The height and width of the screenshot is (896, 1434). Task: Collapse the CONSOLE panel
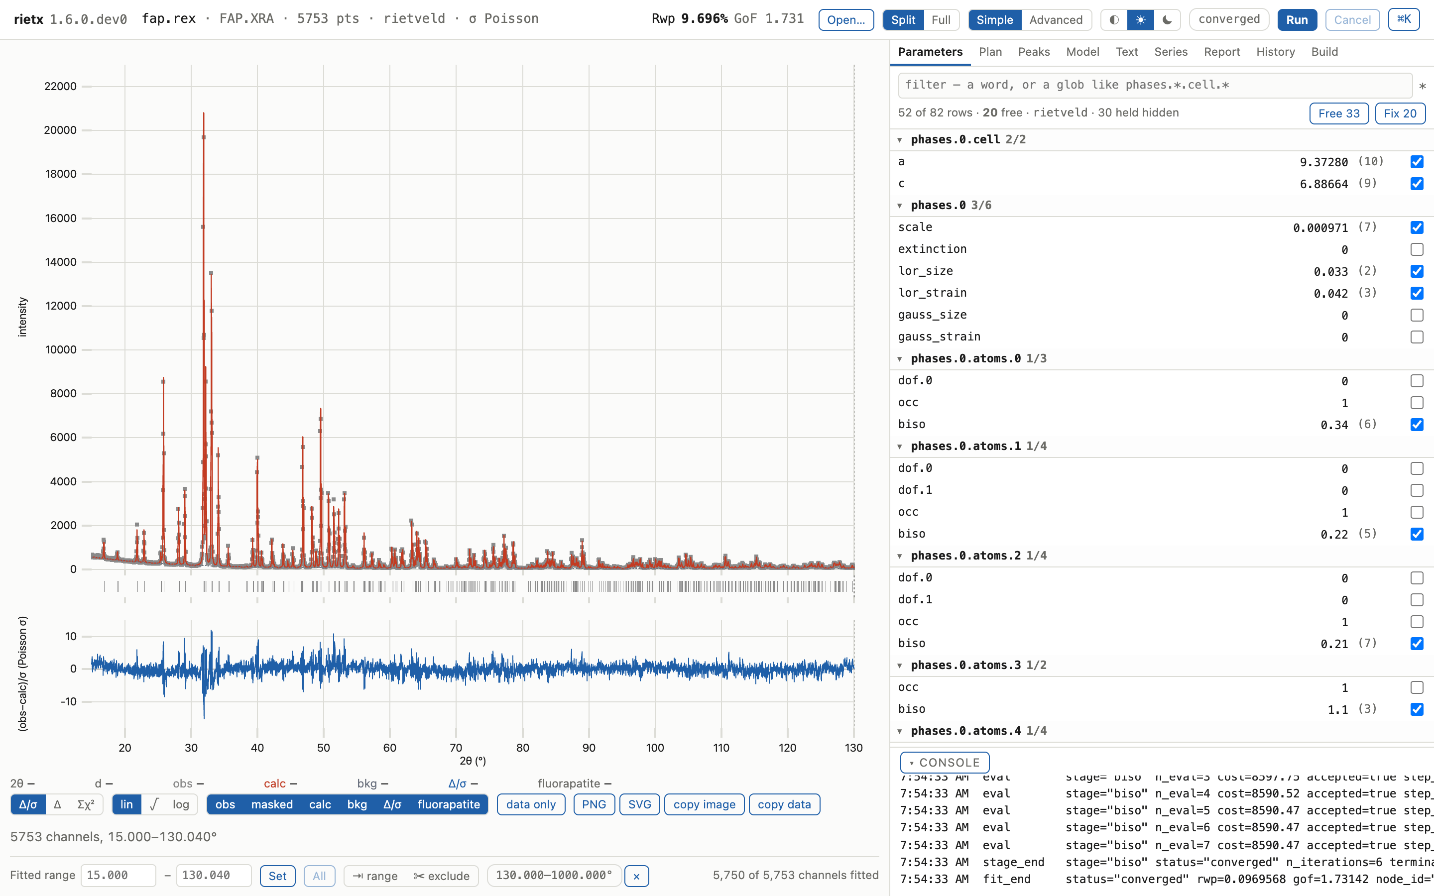(x=945, y=763)
